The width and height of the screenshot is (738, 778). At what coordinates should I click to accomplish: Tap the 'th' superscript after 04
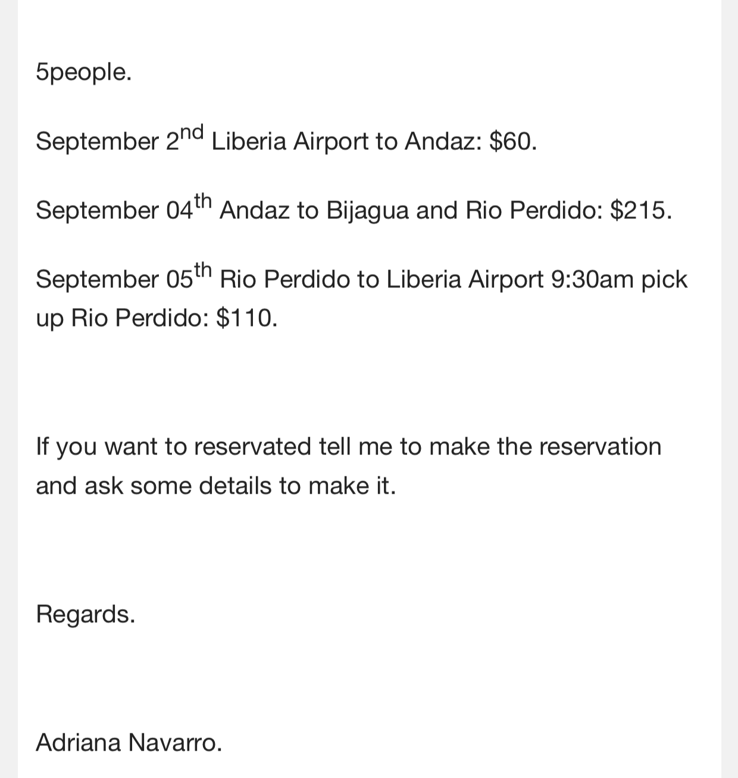[x=203, y=201]
